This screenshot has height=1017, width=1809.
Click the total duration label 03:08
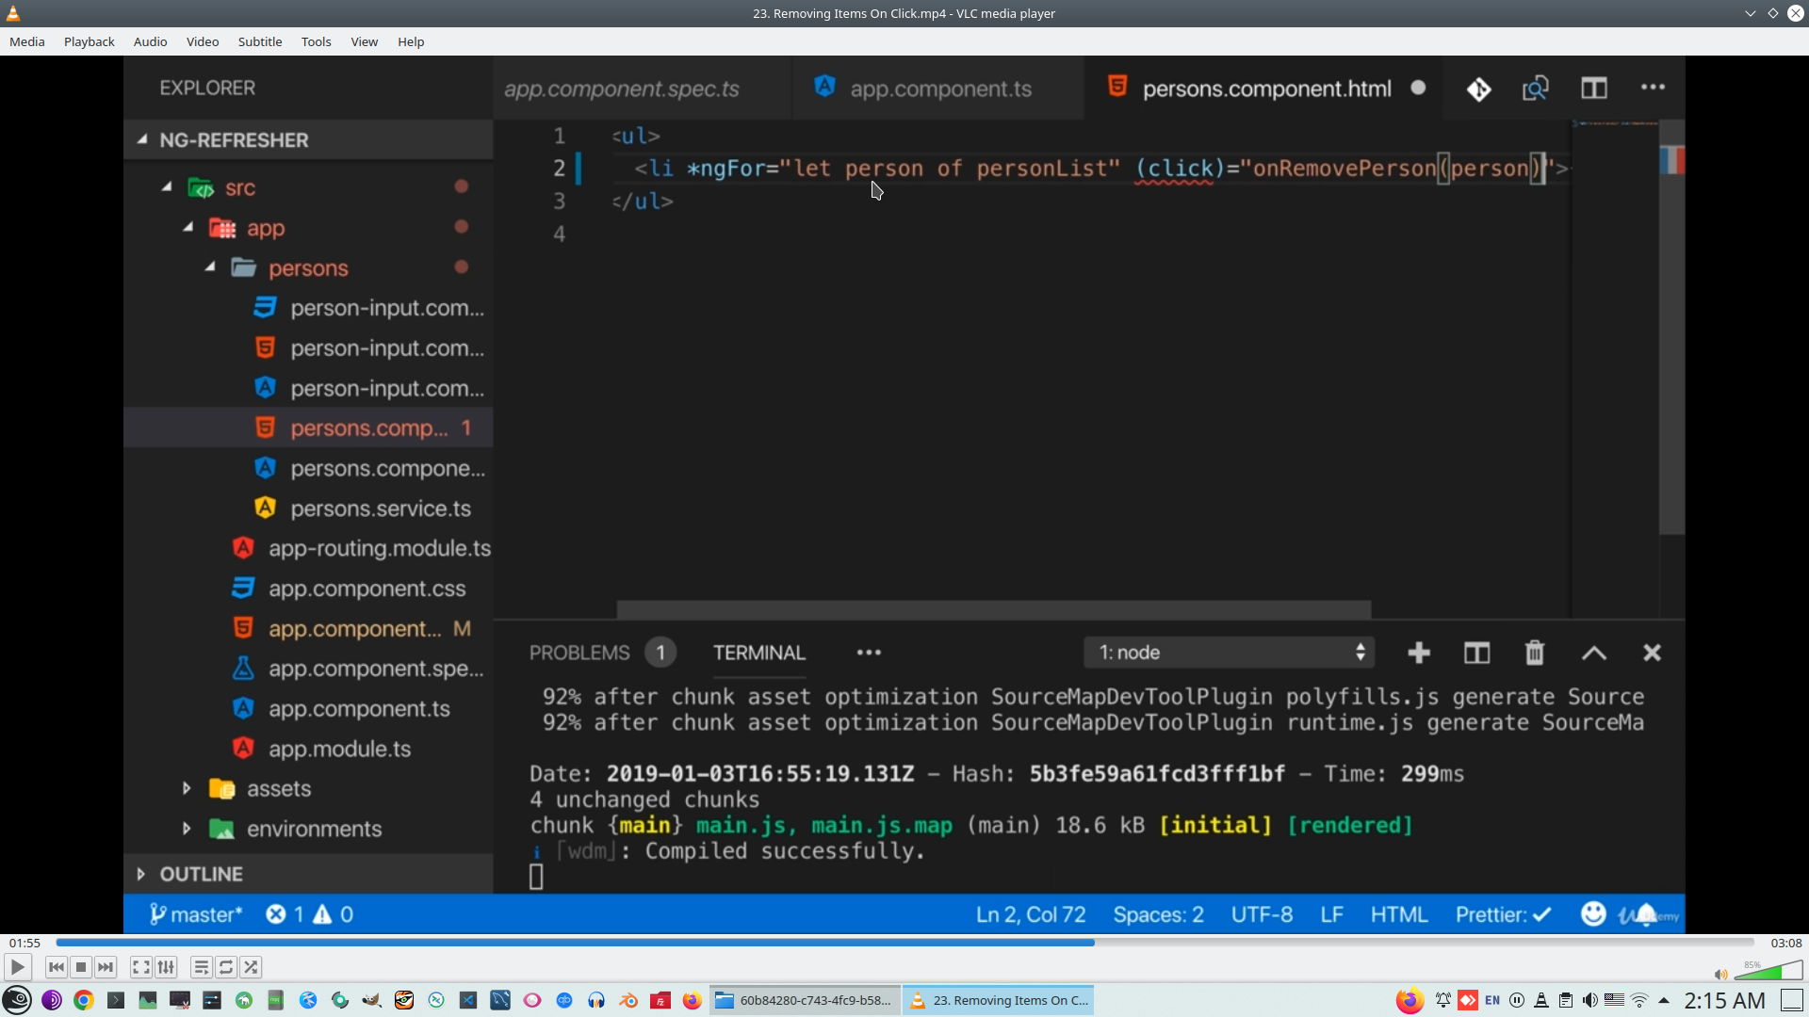1785,943
